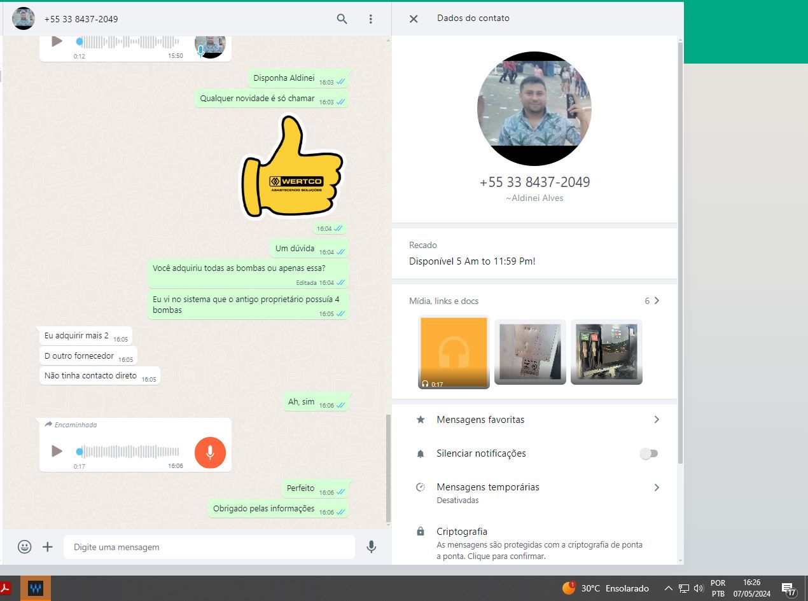Click Criptografia to confirm encryption
The image size is (808, 601).
(534, 543)
